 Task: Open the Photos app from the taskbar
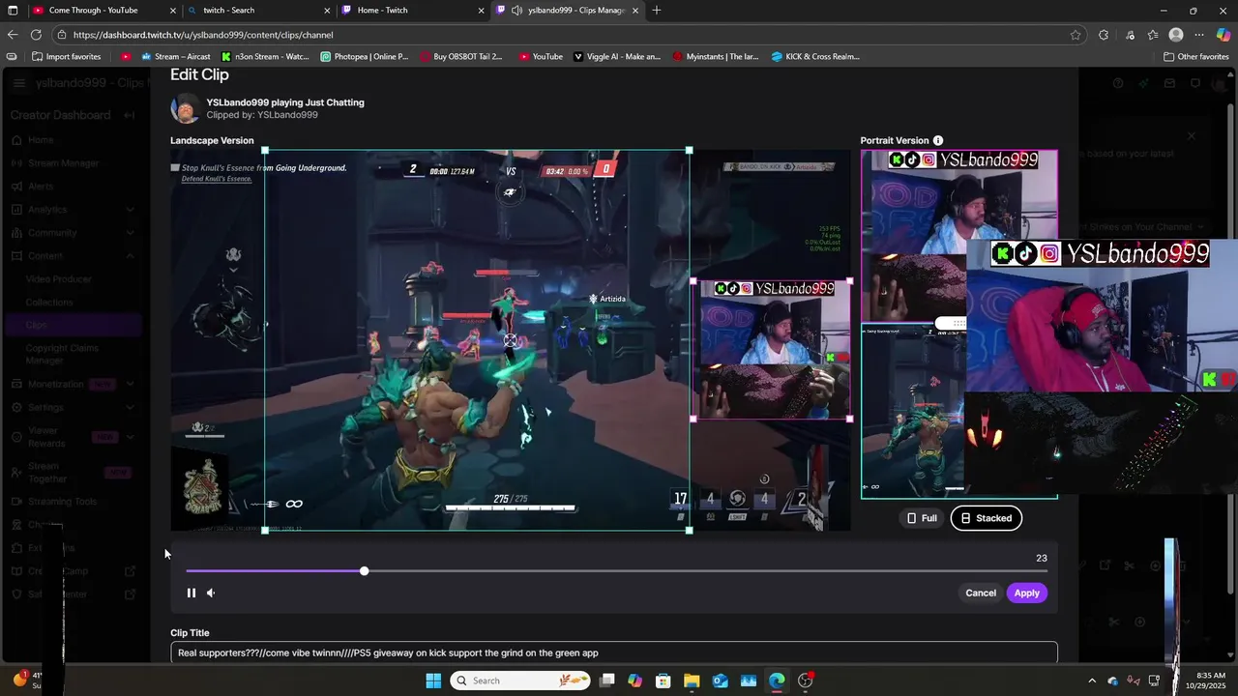click(748, 681)
